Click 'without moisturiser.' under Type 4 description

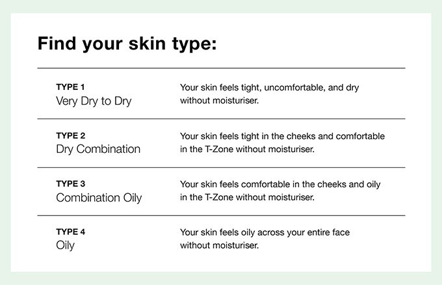click(x=219, y=245)
